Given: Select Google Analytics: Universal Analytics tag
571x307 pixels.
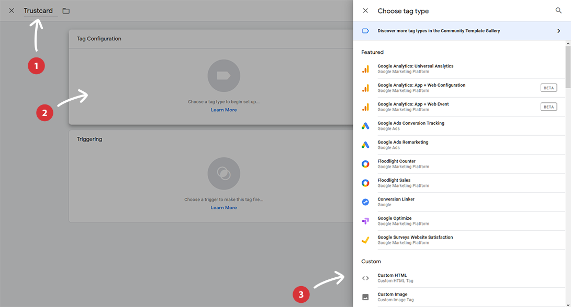Looking at the screenshot, I should (459, 69).
